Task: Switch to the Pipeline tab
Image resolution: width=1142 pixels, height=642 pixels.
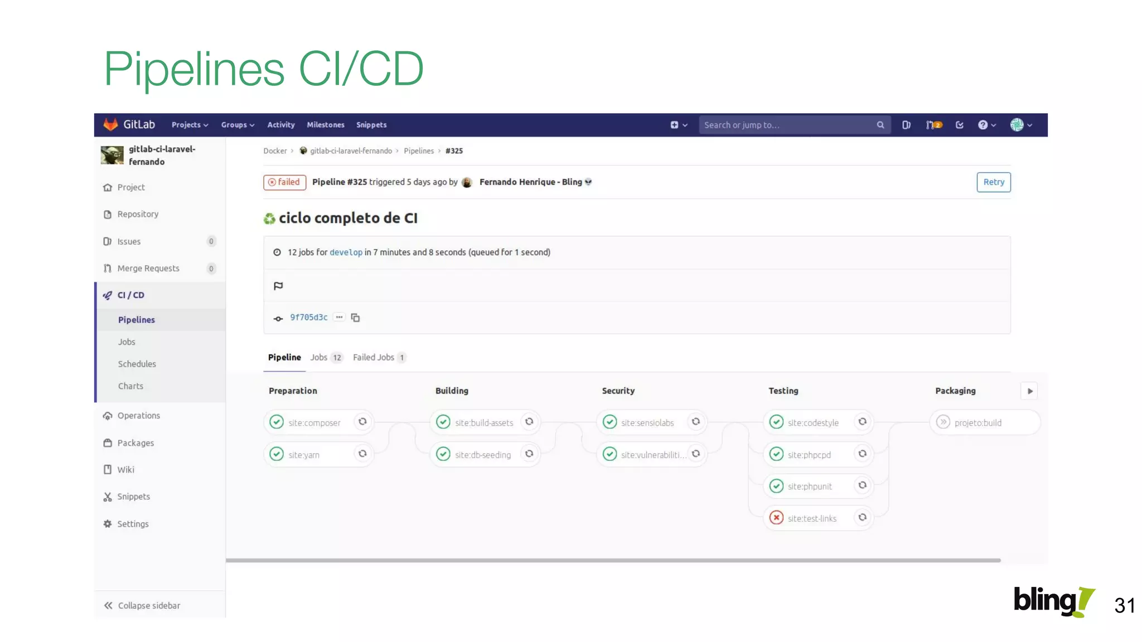Action: point(284,357)
